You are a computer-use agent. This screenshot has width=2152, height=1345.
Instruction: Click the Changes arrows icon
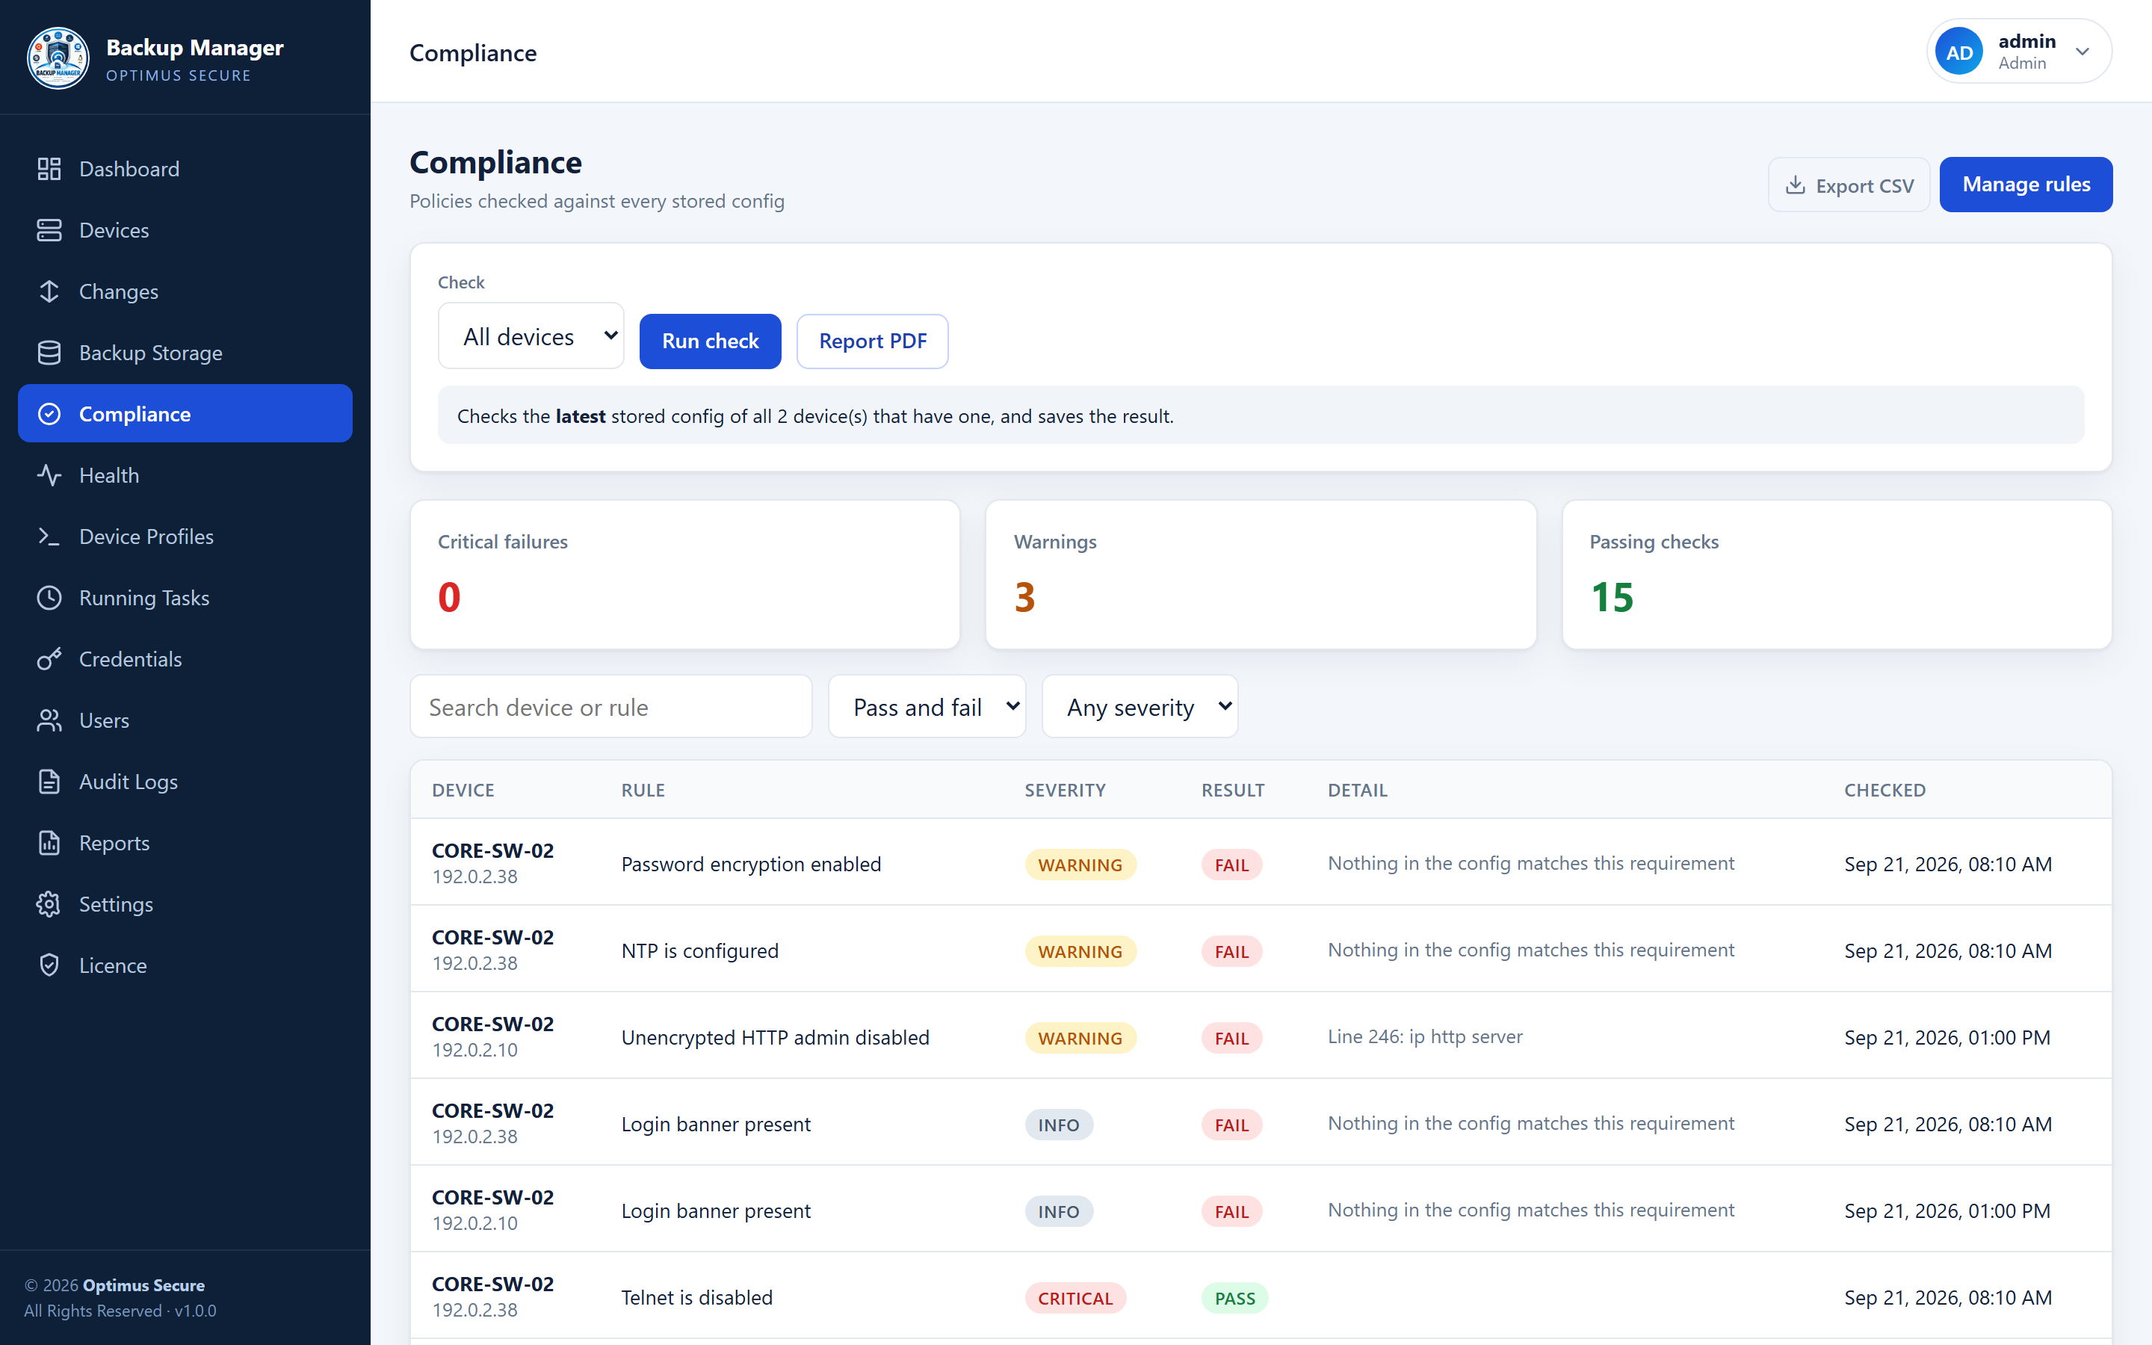pyautogui.click(x=49, y=291)
